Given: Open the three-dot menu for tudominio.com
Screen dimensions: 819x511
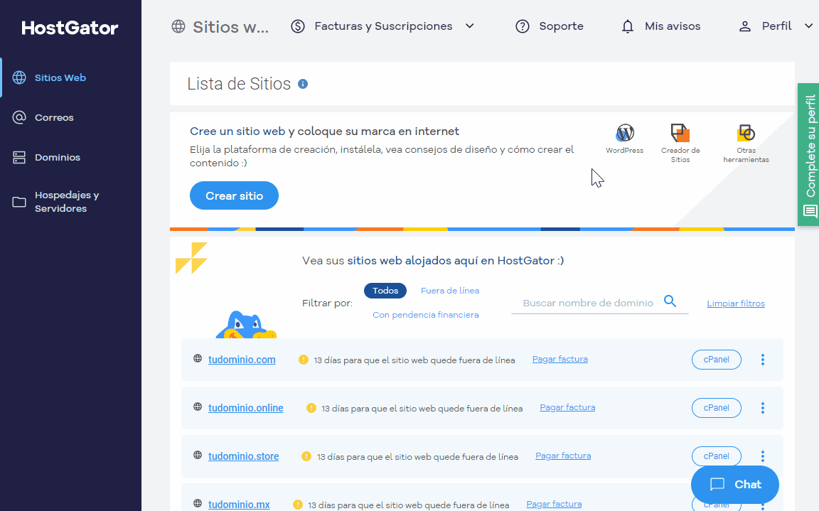Looking at the screenshot, I should (763, 360).
